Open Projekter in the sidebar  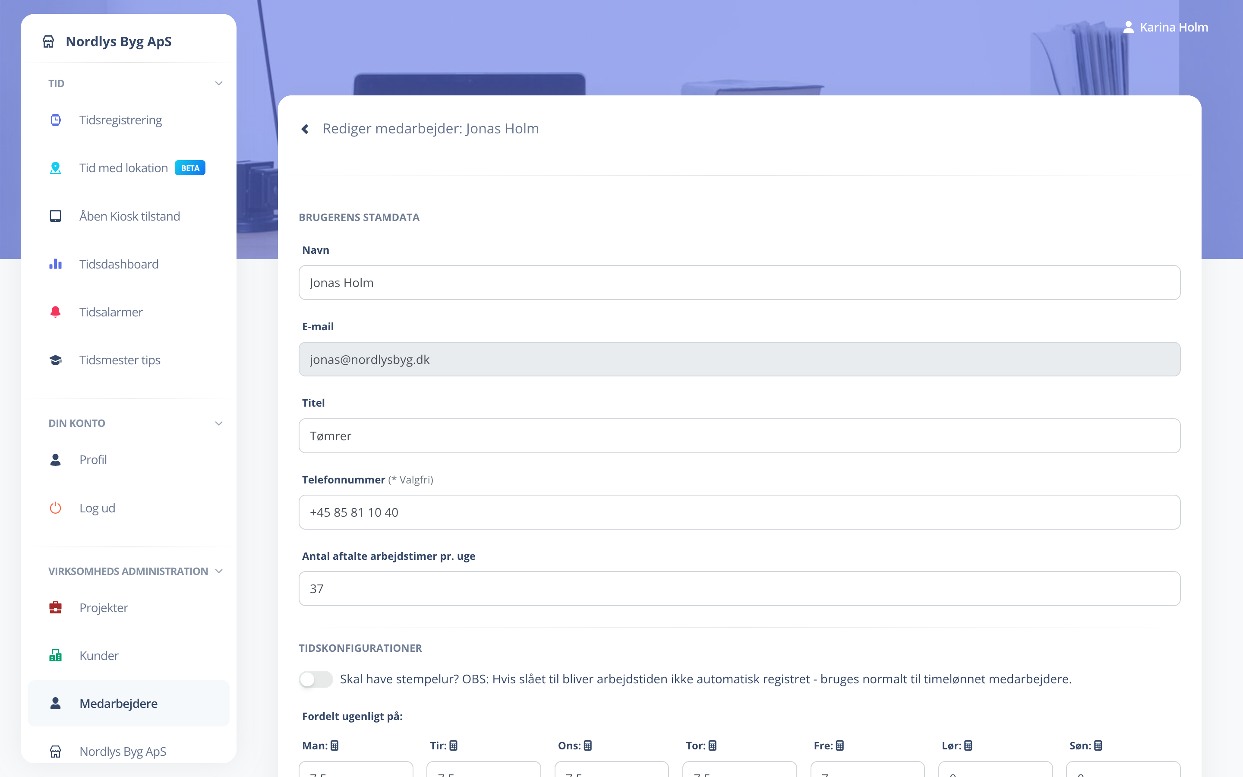(129, 607)
